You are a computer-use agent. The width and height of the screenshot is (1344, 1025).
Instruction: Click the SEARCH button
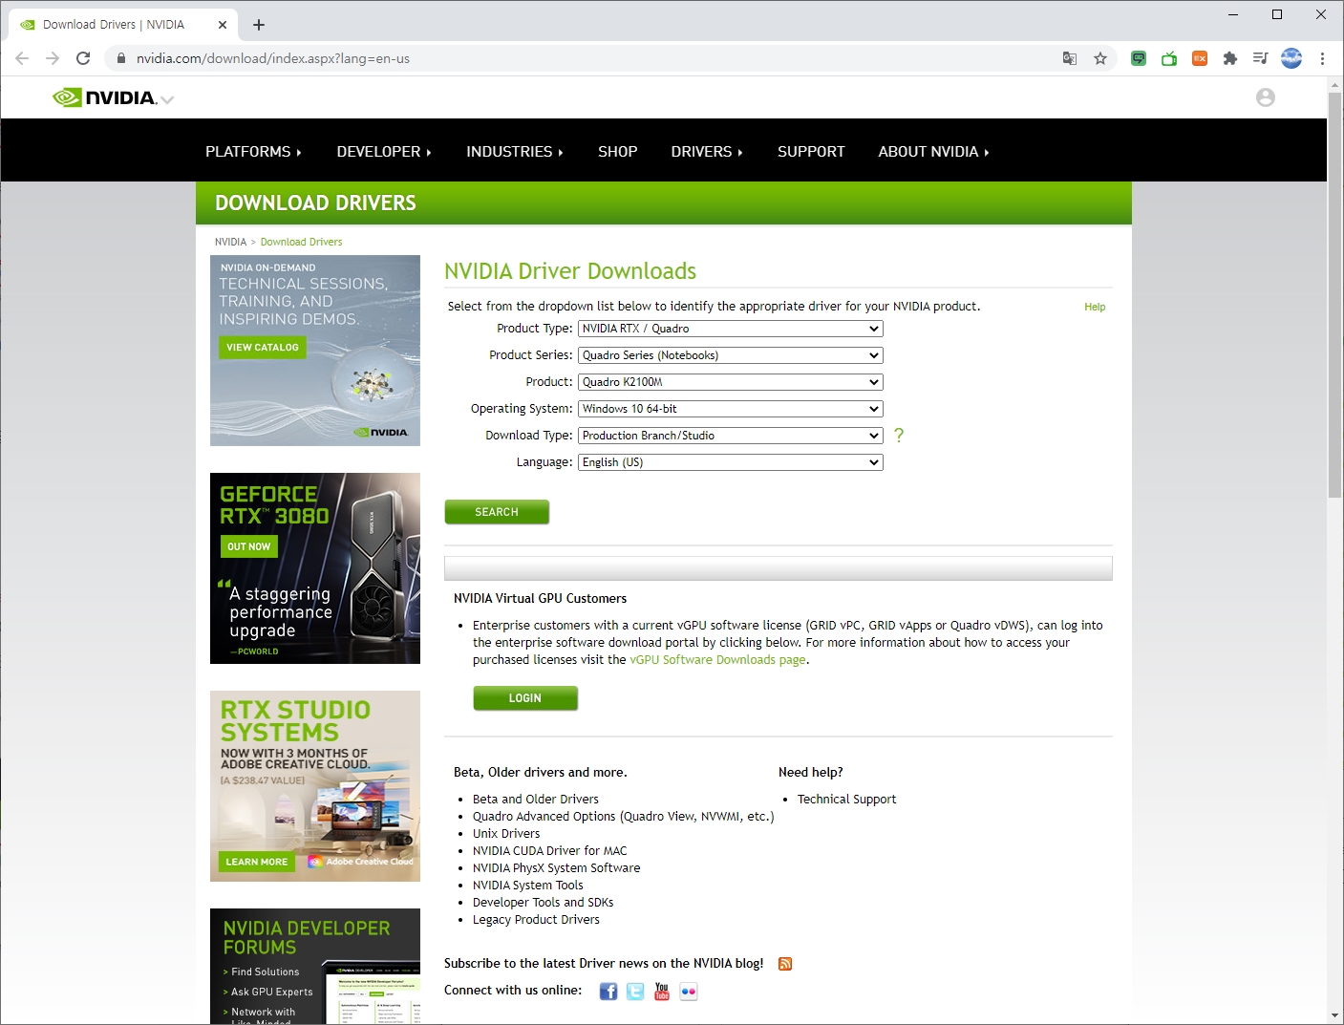pyautogui.click(x=497, y=512)
